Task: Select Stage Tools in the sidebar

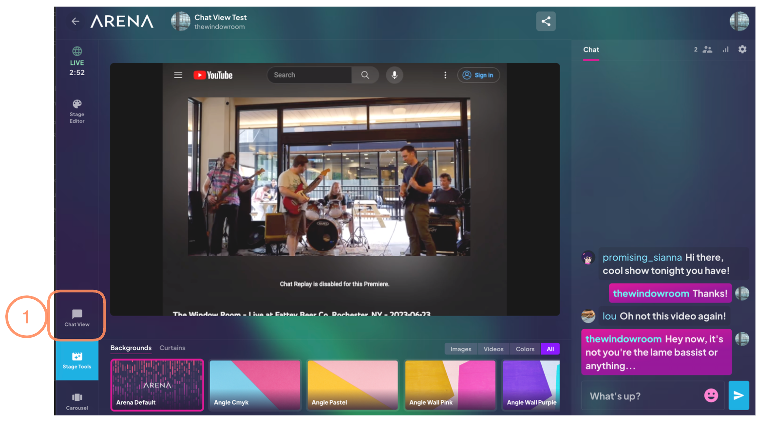Action: tap(77, 361)
